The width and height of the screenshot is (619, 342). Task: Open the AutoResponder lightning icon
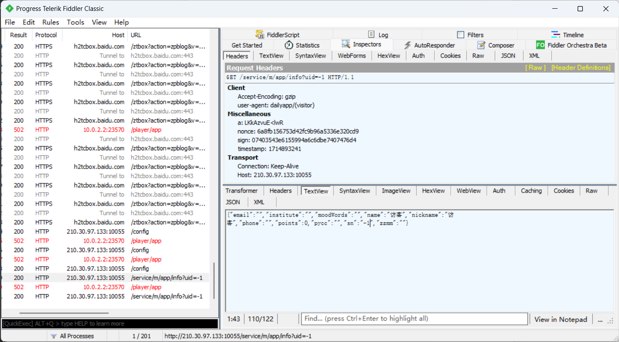point(408,45)
